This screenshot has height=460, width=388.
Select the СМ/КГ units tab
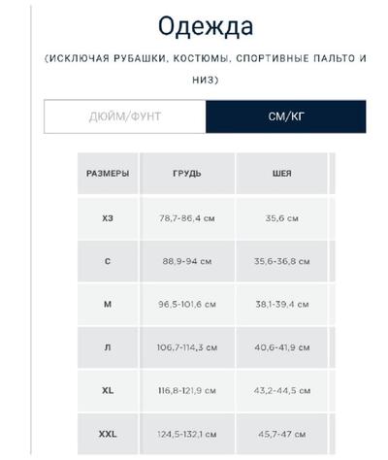[286, 116]
